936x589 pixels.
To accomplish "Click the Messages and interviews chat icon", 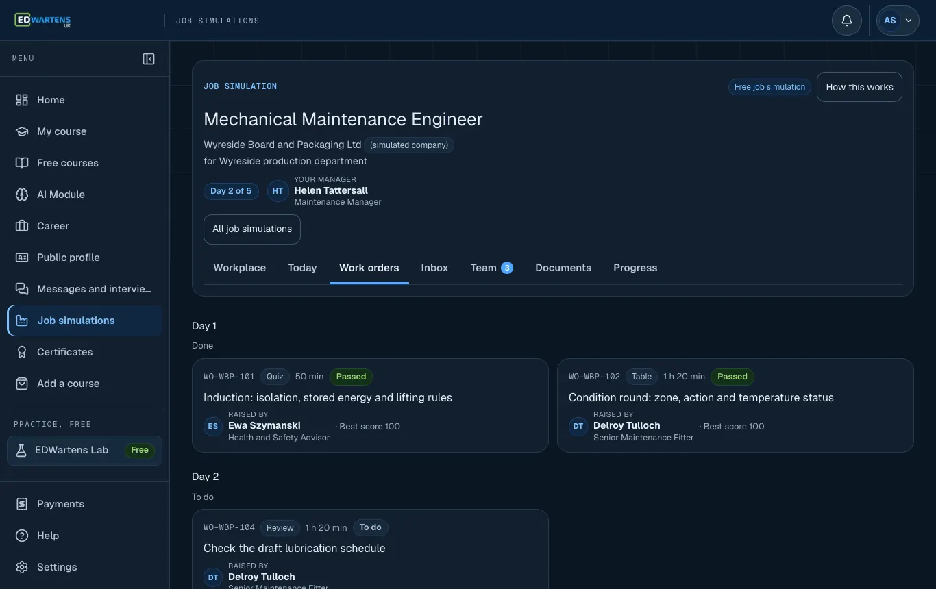I will coord(22,289).
